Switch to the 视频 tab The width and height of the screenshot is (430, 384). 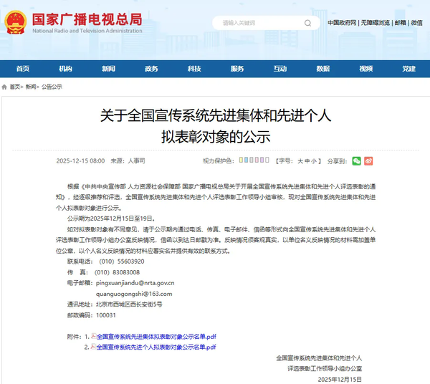coord(365,69)
